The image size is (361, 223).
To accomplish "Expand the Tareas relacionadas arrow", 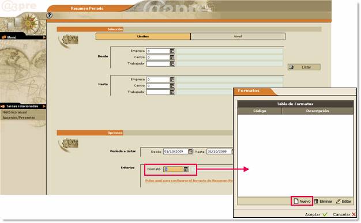I will 44,107.
